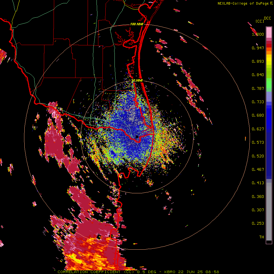
Task: Click the TH threshold label
Action: pyautogui.click(x=262, y=237)
